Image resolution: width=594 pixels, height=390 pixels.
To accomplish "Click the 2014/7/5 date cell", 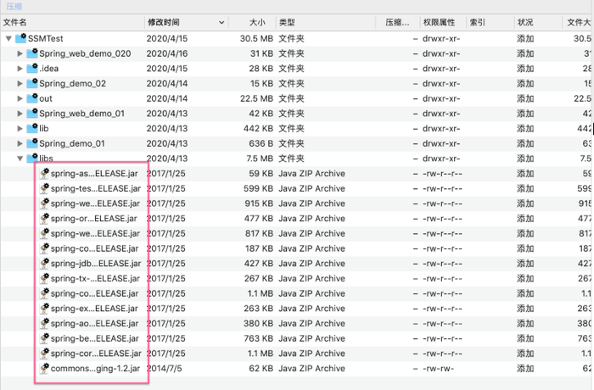I will [165, 369].
